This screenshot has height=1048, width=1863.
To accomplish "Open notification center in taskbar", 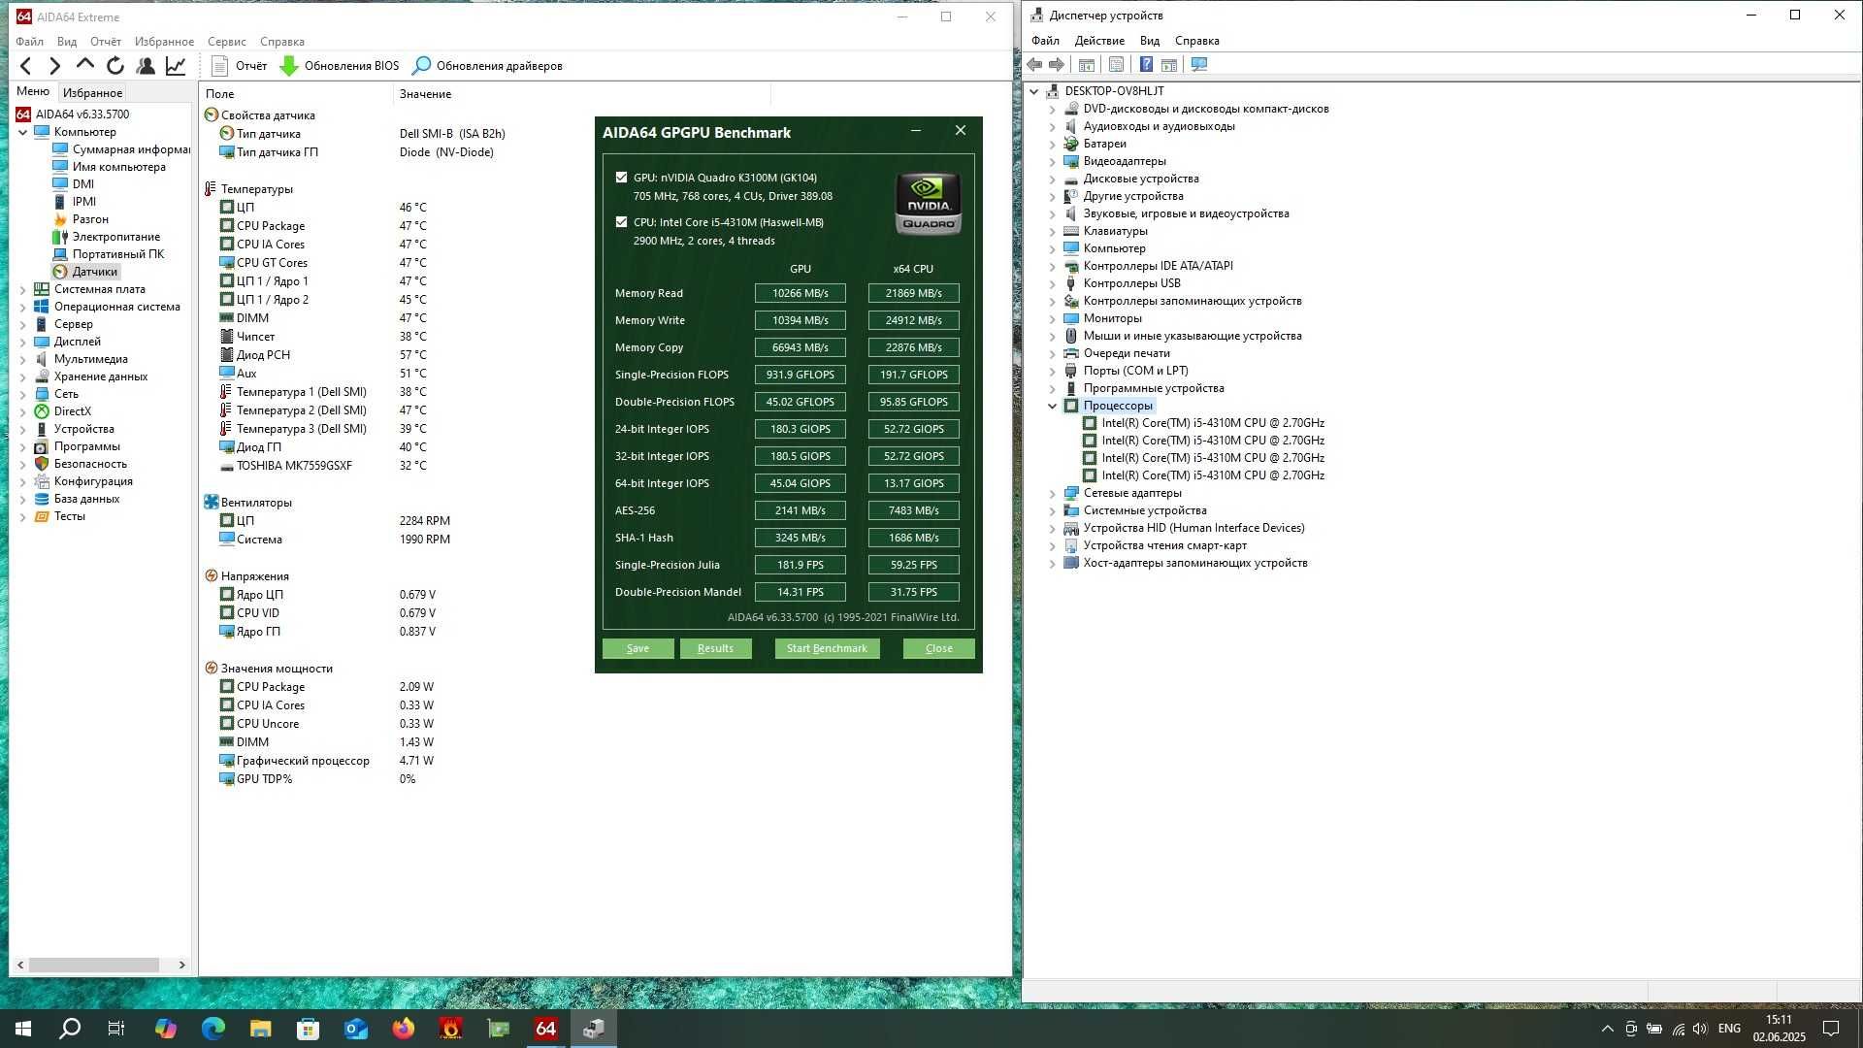I will click(1831, 1029).
